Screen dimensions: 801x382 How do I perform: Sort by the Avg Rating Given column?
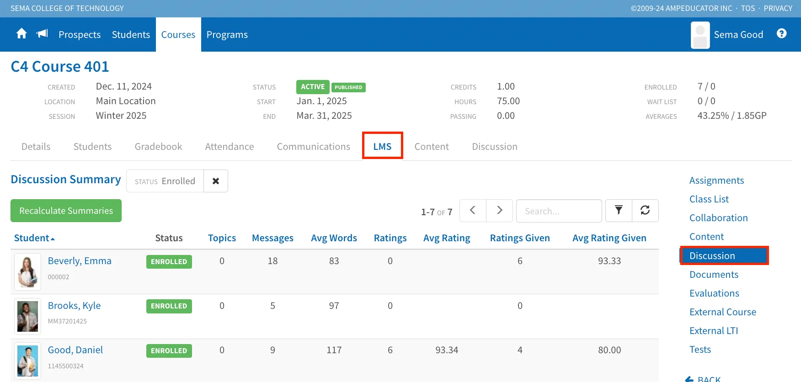609,238
